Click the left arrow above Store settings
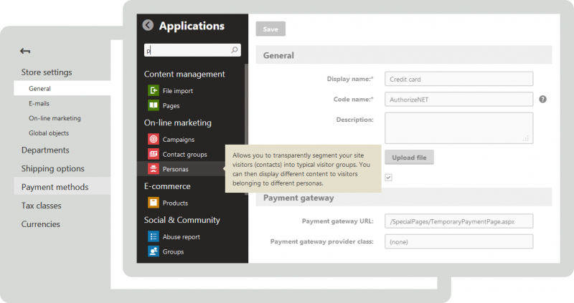This screenshot has height=303, width=574. point(26,51)
